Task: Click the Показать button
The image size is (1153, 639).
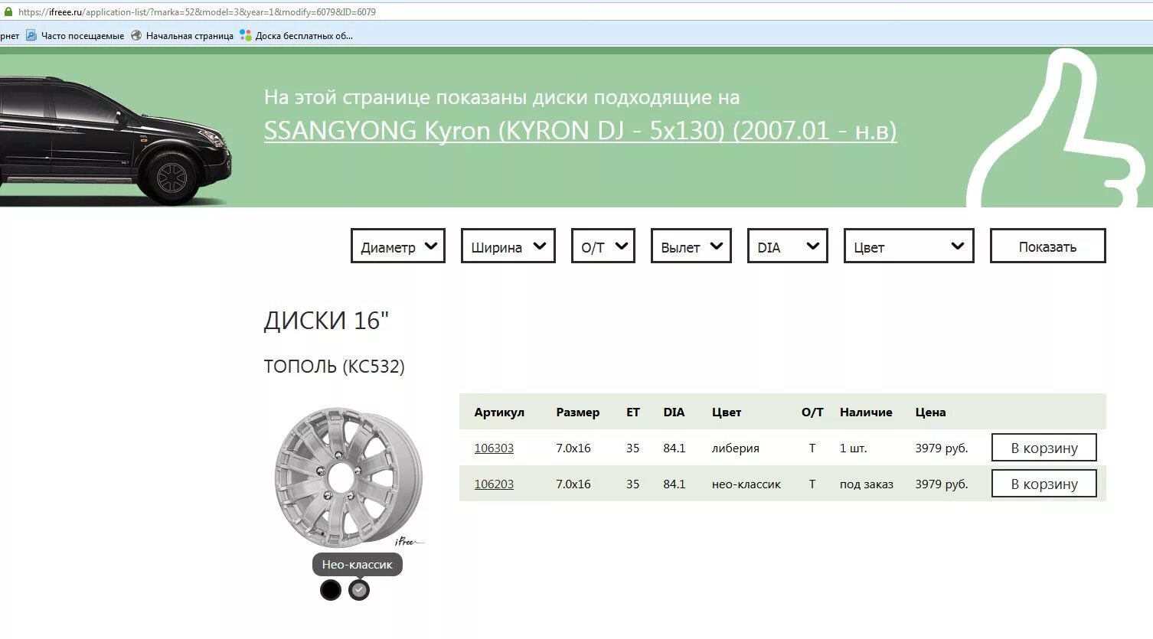Action: (1048, 246)
